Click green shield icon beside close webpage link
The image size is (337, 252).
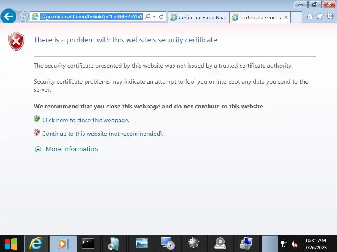(37, 119)
